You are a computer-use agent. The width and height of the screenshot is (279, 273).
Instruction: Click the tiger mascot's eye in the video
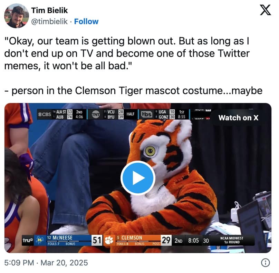150,150
